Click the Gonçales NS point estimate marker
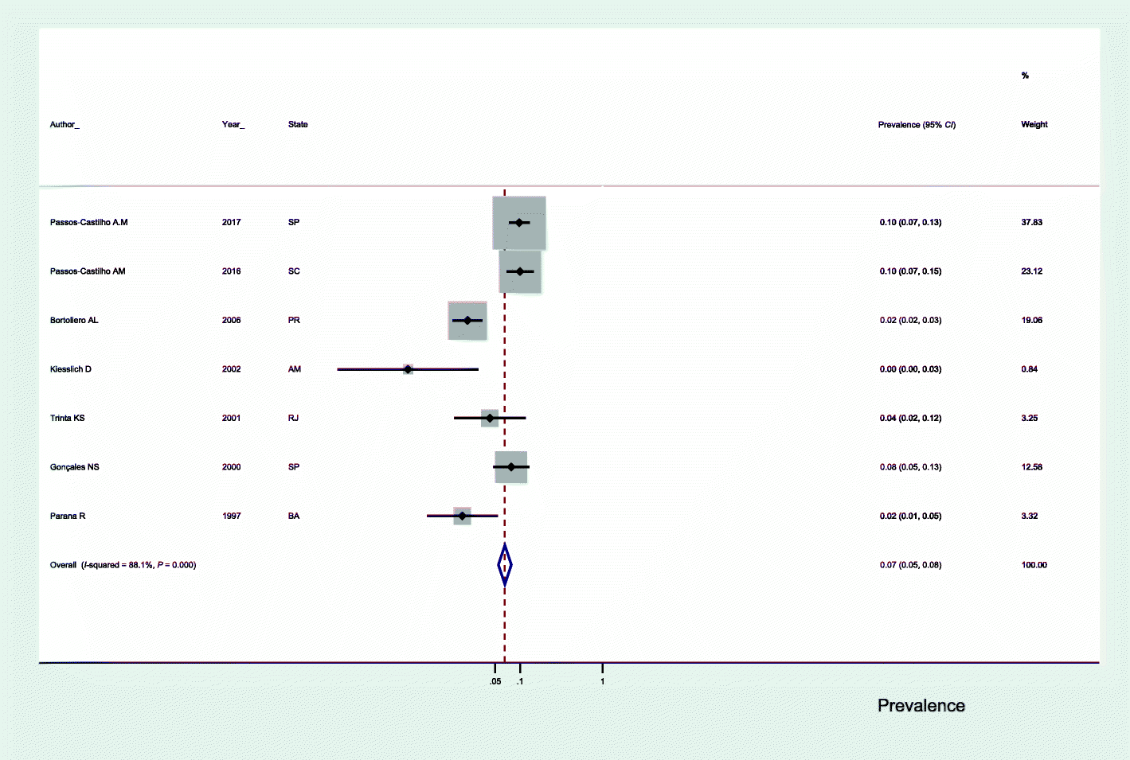 pos(511,467)
